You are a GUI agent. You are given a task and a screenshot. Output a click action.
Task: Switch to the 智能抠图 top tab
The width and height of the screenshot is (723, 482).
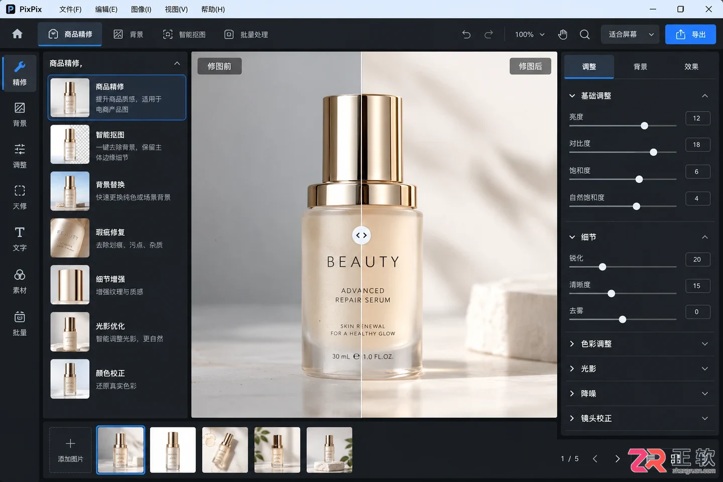[184, 35]
